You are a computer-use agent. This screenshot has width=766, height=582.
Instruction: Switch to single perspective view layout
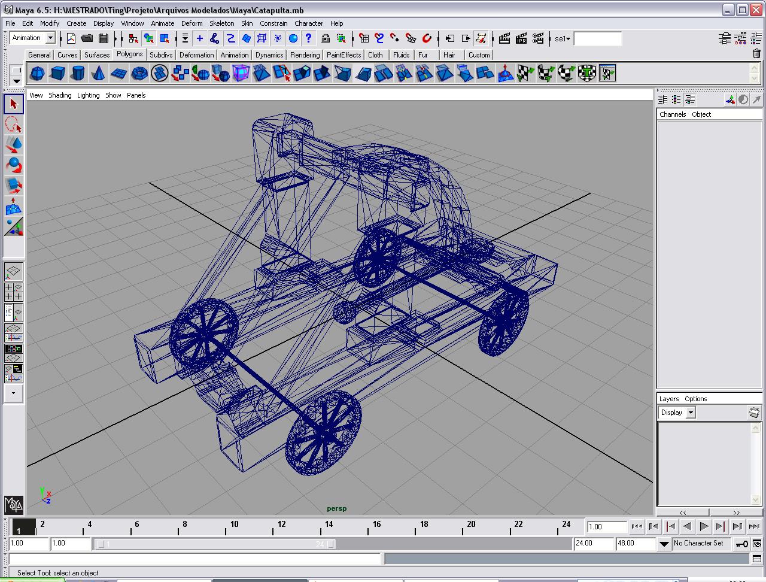tap(13, 272)
